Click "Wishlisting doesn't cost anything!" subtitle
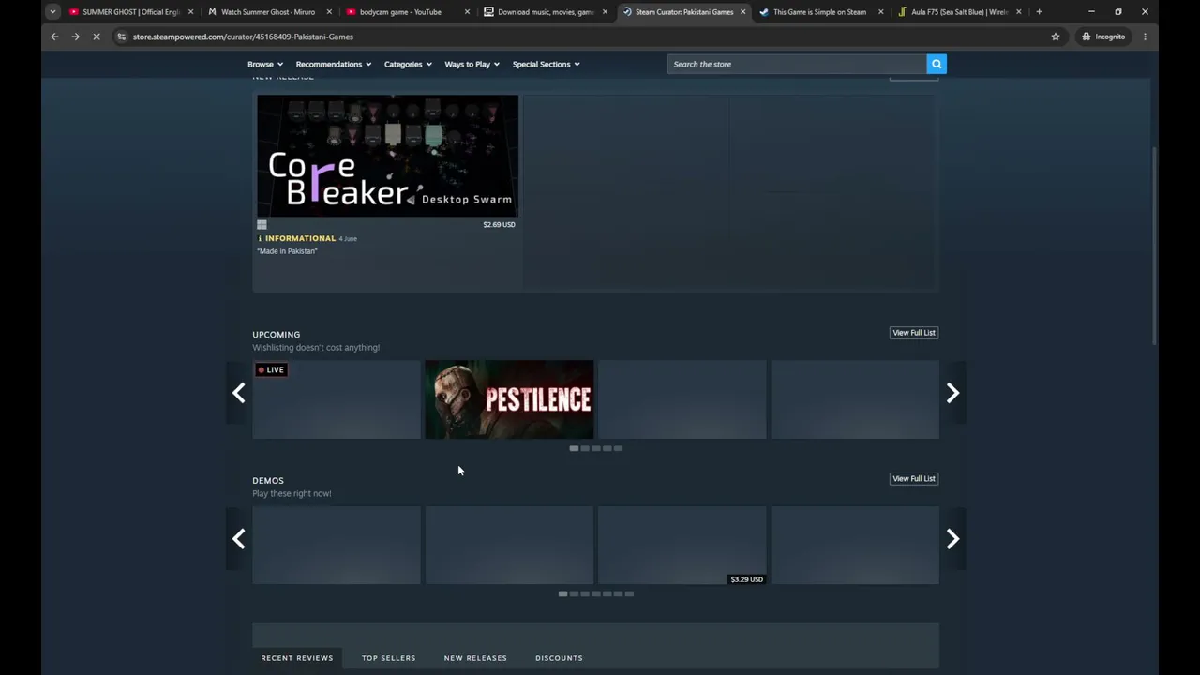 [x=316, y=348]
